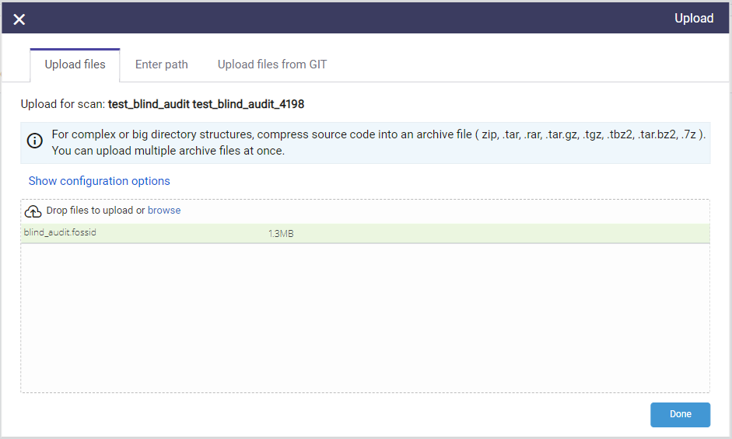The image size is (732, 439).
Task: Select the Upload files from GIT tab
Action: (x=272, y=64)
